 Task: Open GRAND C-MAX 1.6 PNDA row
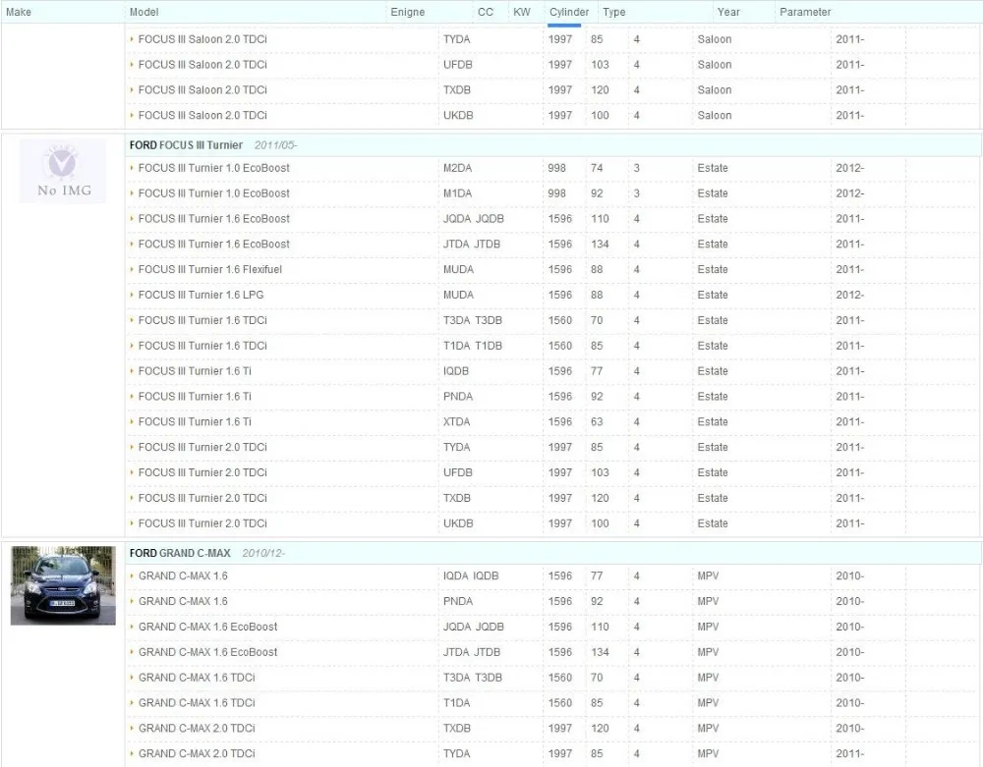pyautogui.click(x=552, y=601)
